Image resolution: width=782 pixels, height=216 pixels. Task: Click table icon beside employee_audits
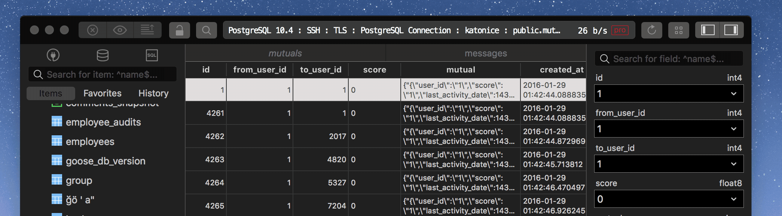click(x=56, y=121)
